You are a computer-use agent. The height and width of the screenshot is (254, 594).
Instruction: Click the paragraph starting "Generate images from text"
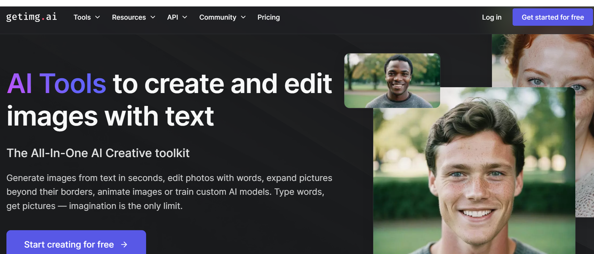coord(169,192)
